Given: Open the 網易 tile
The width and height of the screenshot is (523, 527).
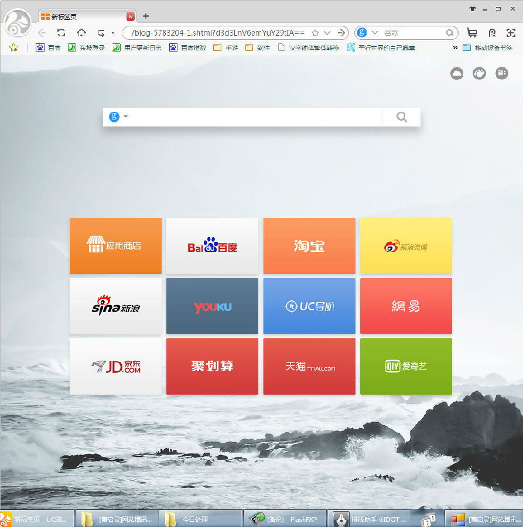Looking at the screenshot, I should click(406, 306).
